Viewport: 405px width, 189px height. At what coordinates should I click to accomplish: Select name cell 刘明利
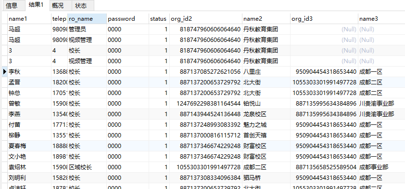29,178
